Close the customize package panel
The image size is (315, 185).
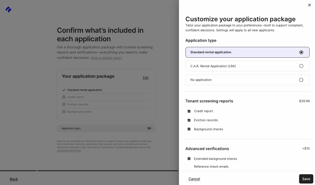tap(309, 5)
